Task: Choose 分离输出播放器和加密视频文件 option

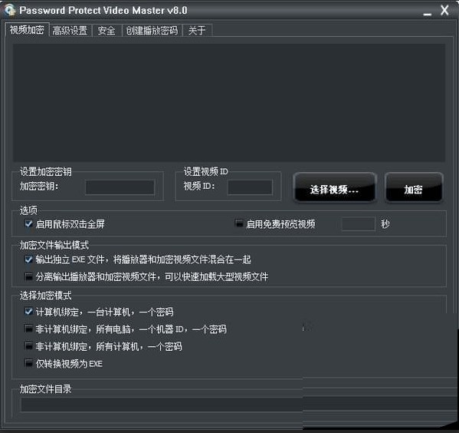Action: (x=28, y=276)
